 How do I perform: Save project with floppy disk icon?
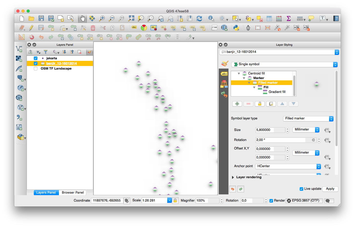click(41, 18)
